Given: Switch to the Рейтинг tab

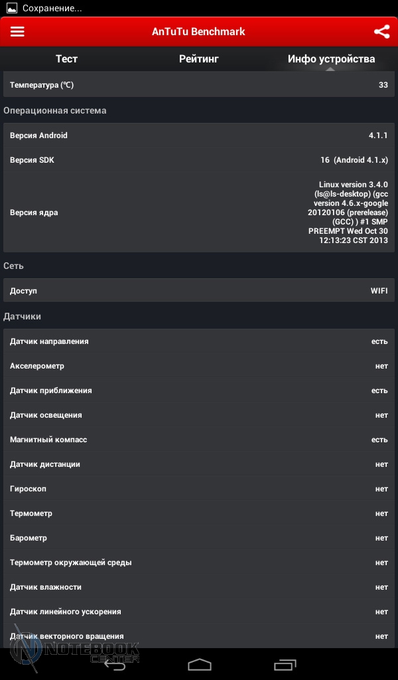Looking at the screenshot, I should pos(199,59).
